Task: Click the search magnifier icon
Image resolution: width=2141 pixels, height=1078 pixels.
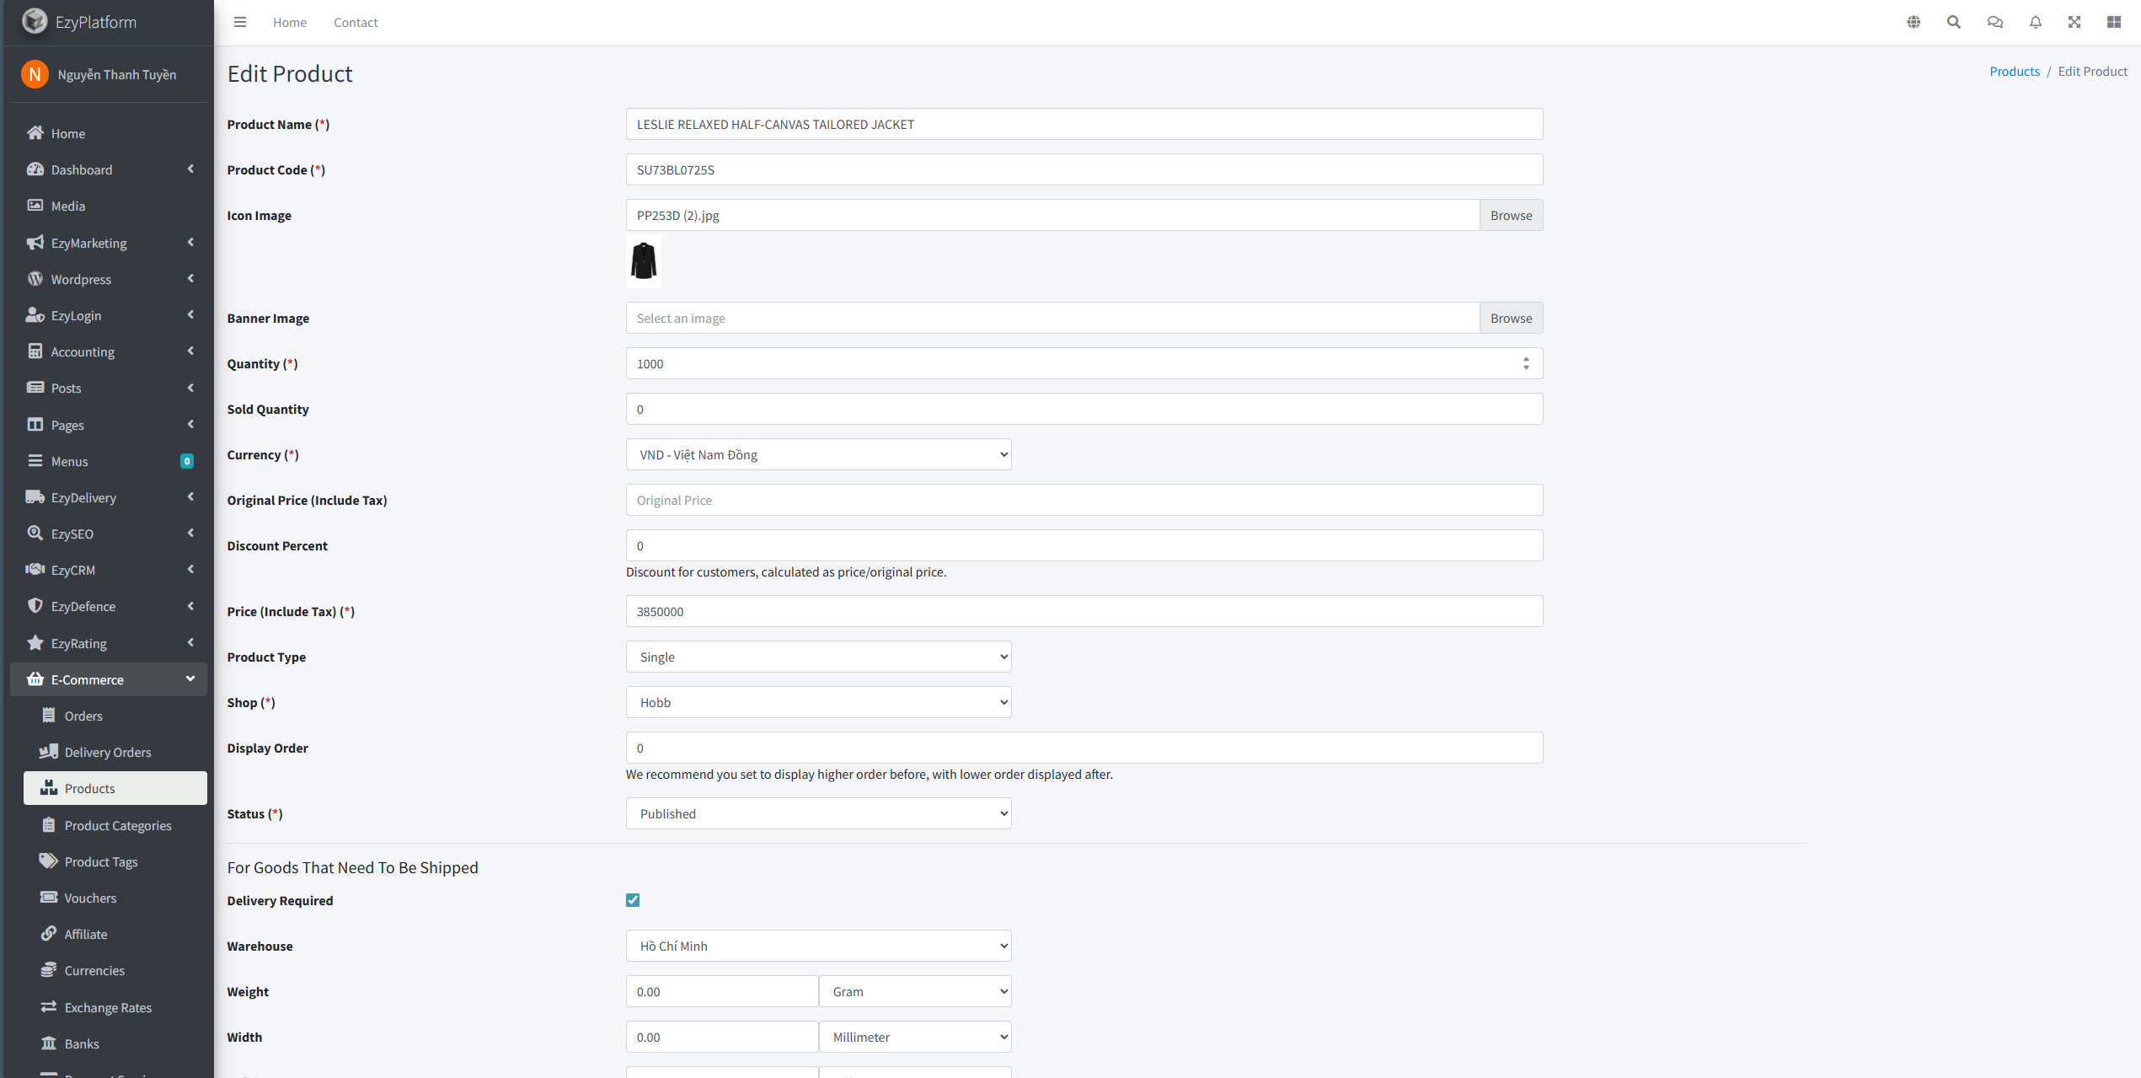Action: click(1954, 22)
